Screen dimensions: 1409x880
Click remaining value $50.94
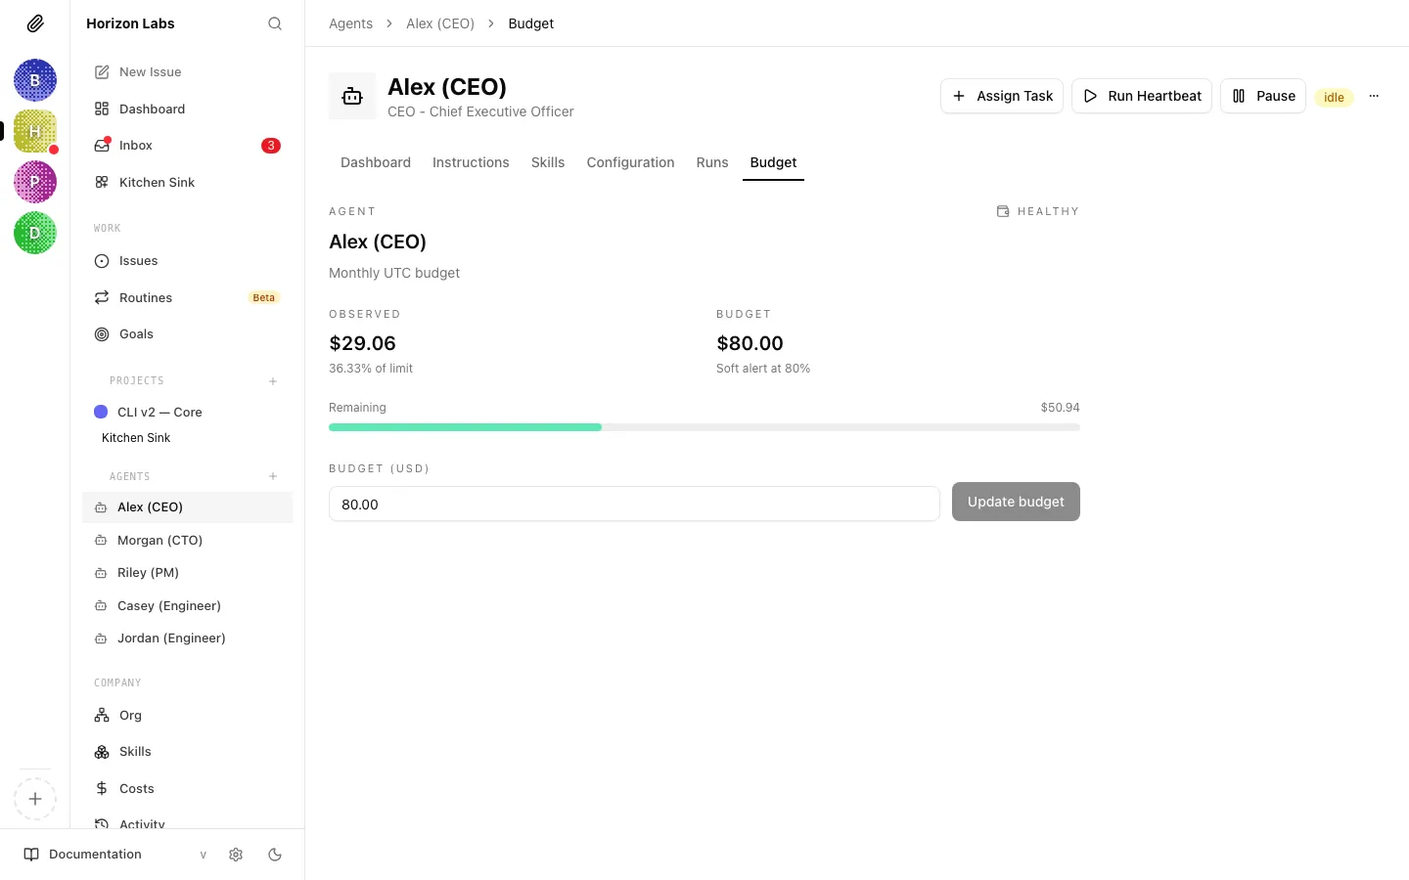click(x=1060, y=408)
